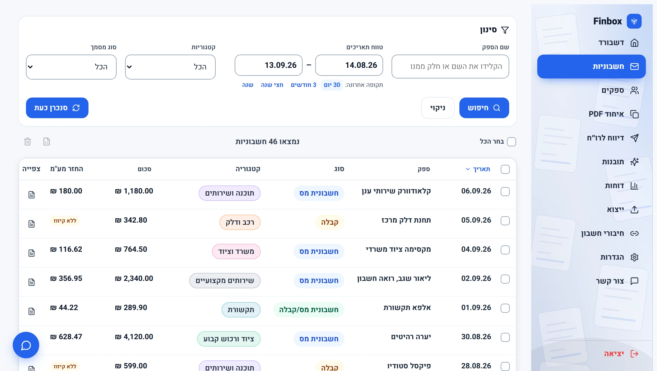Viewport: 657px width, 371px height.
Task: View document for אלפא תקשורת row
Action: click(x=32, y=311)
